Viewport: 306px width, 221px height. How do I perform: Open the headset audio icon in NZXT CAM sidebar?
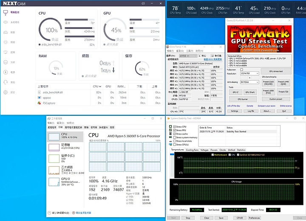coord(6,82)
